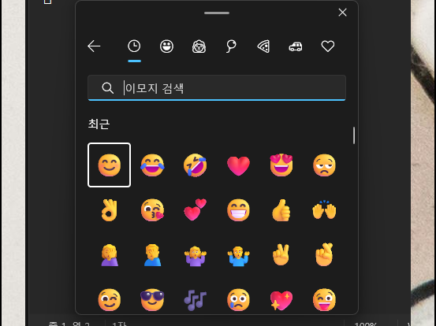
Task: Switch to people category tab
Action: pyautogui.click(x=199, y=46)
